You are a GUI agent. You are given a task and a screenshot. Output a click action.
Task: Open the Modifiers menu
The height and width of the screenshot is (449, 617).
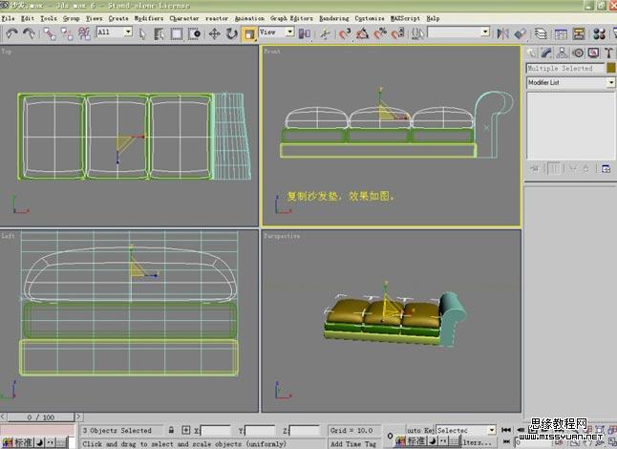coord(149,18)
